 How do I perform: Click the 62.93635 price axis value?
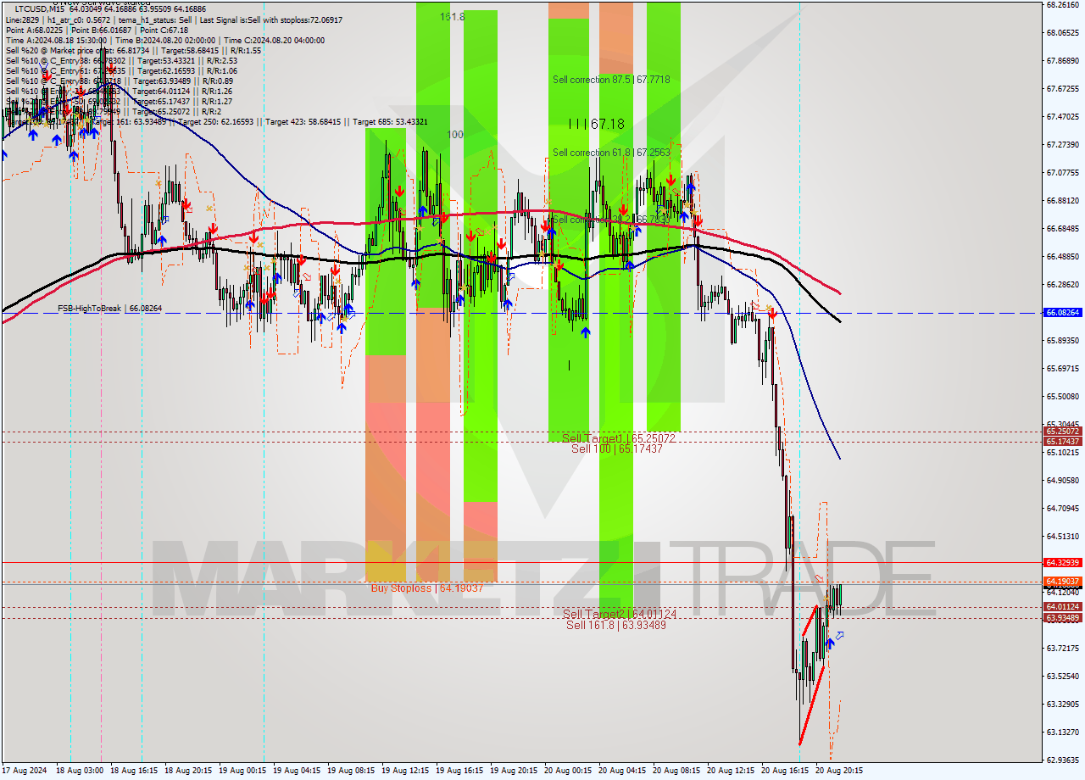point(1063,760)
